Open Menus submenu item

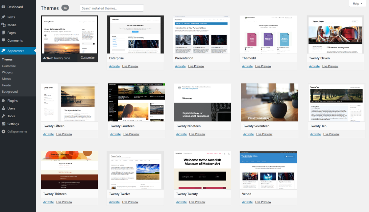[x=6, y=79]
